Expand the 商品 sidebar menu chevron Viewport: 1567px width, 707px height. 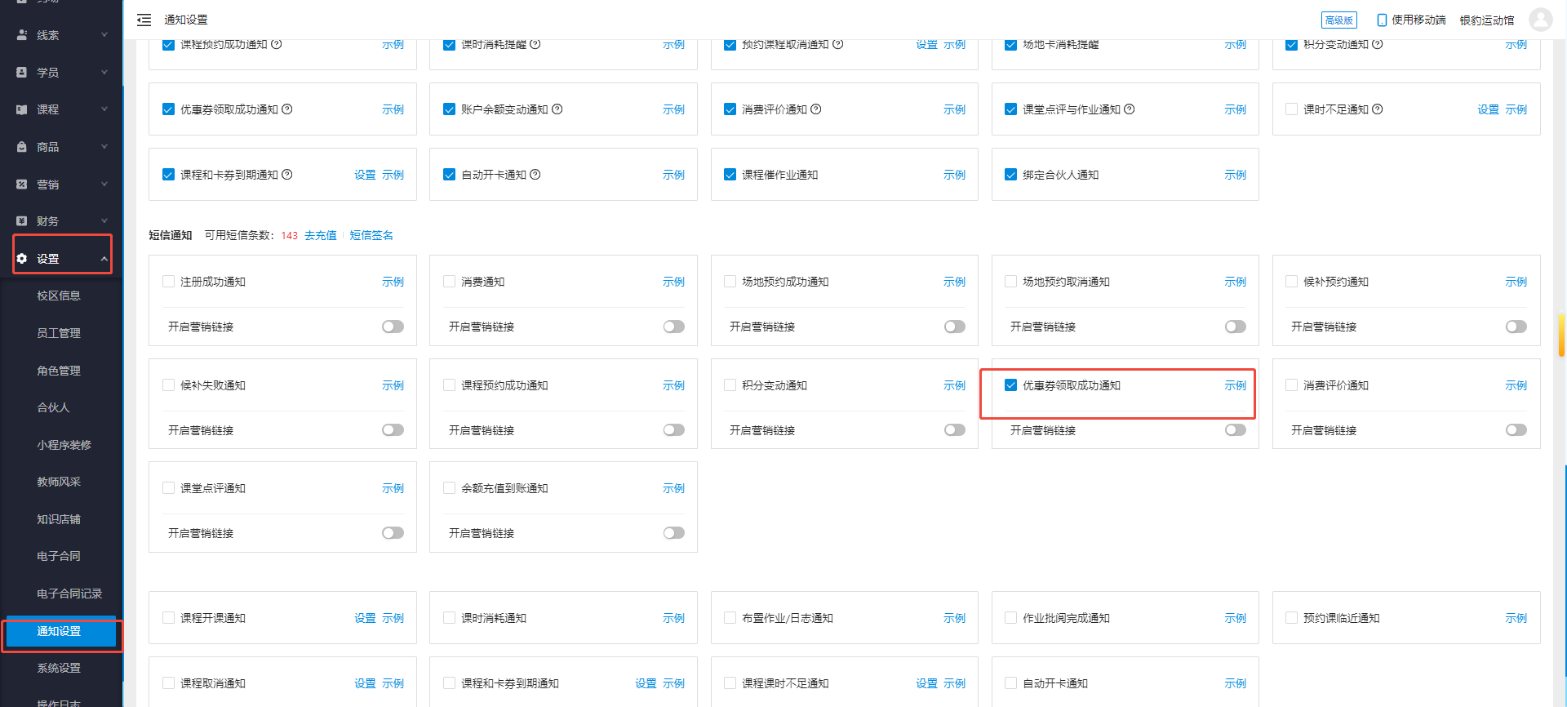point(104,147)
